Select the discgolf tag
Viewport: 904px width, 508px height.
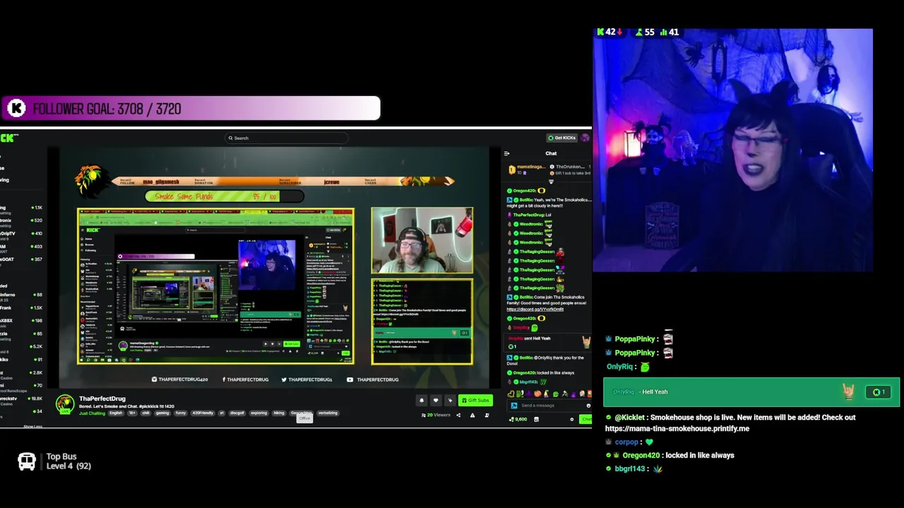(237, 413)
